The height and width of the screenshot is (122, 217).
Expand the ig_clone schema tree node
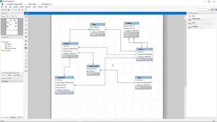click(2, 51)
